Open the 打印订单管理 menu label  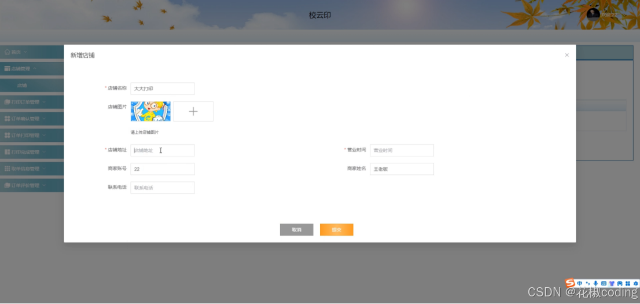pyautogui.click(x=25, y=102)
